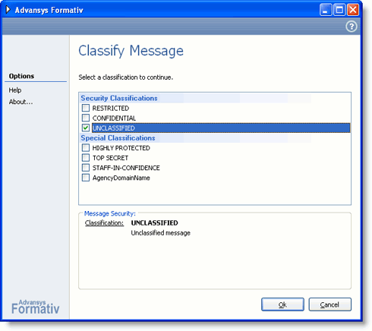Select the STAFF-IN-CONFIDENCE checkbox
This screenshot has width=372, height=331.
[x=86, y=168]
